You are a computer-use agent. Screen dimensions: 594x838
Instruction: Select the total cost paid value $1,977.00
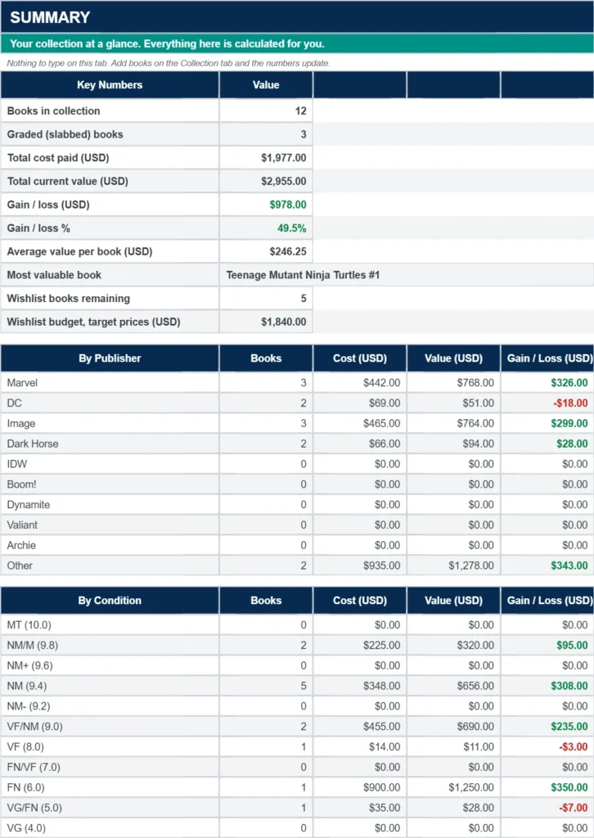266,158
